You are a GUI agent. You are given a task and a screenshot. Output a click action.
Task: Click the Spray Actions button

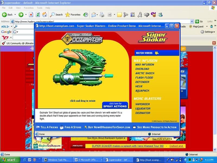pyautogui.click(x=115, y=105)
